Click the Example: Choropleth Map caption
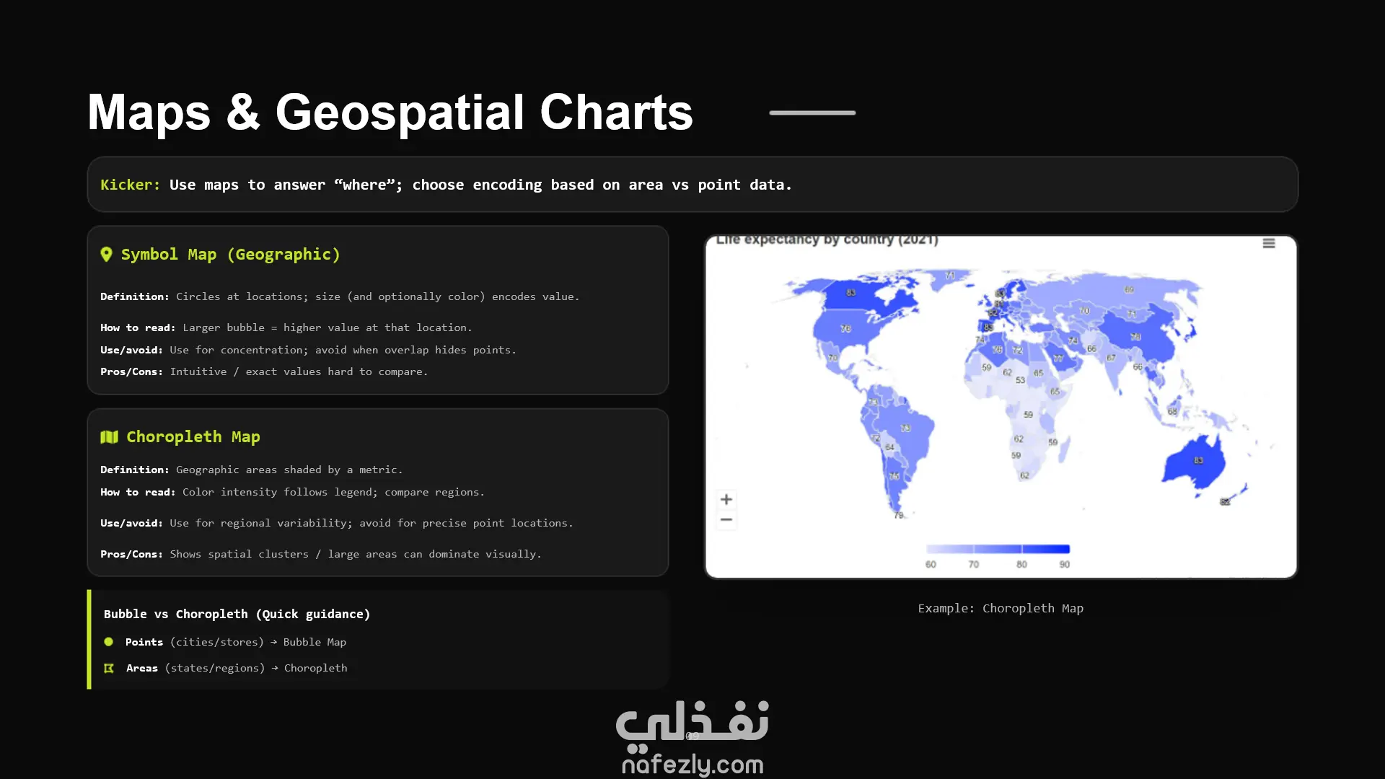The width and height of the screenshot is (1385, 779). tap(1001, 609)
